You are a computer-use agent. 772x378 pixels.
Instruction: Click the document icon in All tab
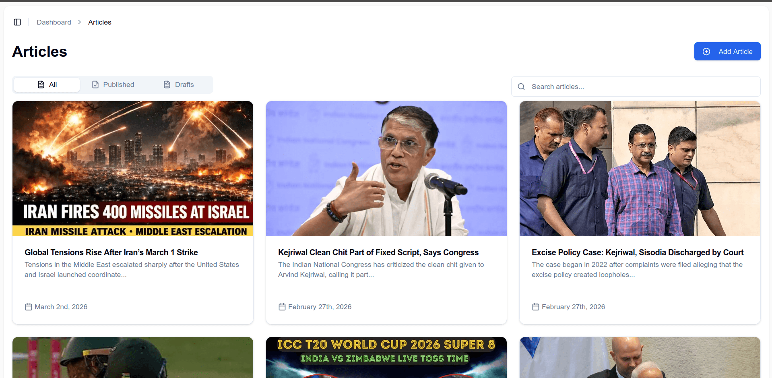[x=41, y=85]
